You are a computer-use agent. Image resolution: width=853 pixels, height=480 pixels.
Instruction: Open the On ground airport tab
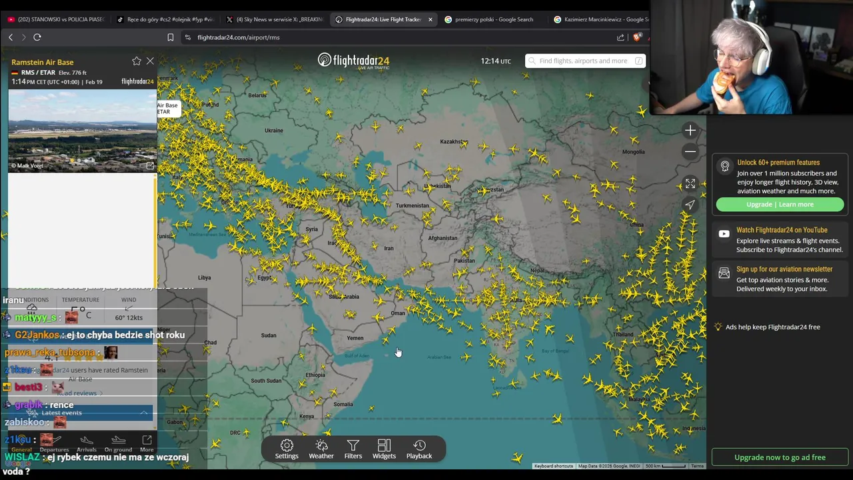[x=118, y=444]
